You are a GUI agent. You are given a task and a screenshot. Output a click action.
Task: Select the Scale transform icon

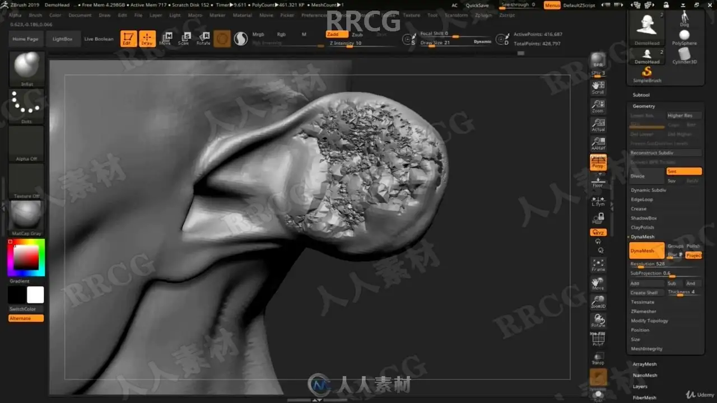click(184, 38)
